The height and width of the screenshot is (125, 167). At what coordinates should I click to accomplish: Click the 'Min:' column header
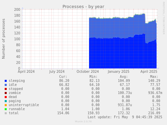[93, 77]
